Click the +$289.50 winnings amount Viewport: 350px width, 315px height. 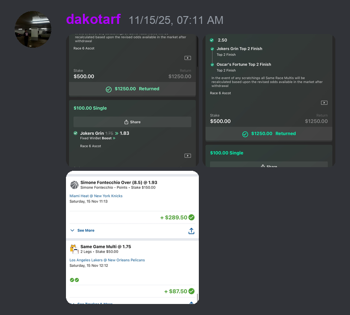coord(174,218)
